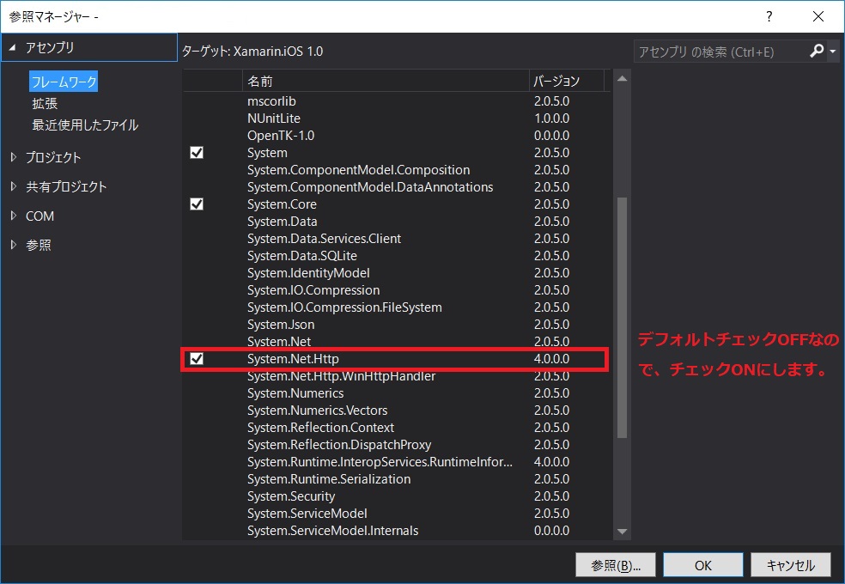Select System.ComponentModel.Composition row
Screen dimensions: 845x584
396,170
